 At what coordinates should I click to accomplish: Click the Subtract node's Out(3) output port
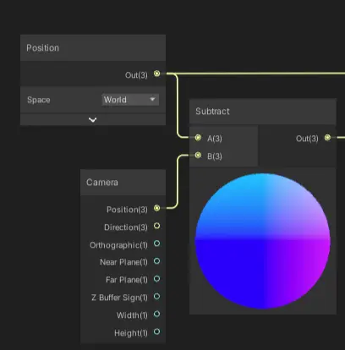[327, 138]
